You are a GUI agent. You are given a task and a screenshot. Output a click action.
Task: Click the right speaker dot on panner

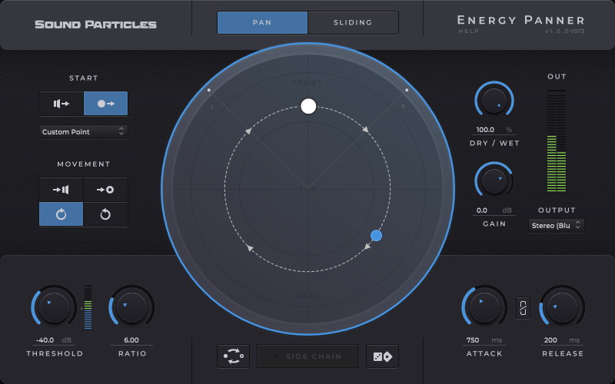(407, 90)
